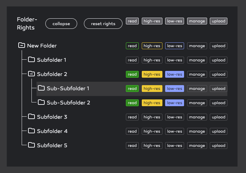Click the Sub-Subfolder 1 folder icon
The width and height of the screenshot is (246, 173).
tap(41, 88)
